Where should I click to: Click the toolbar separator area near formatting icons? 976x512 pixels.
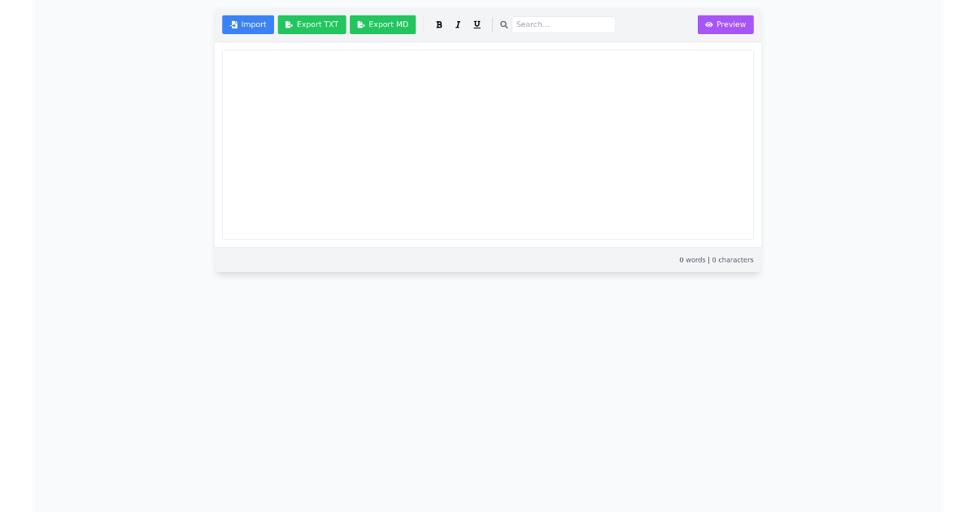point(491,24)
